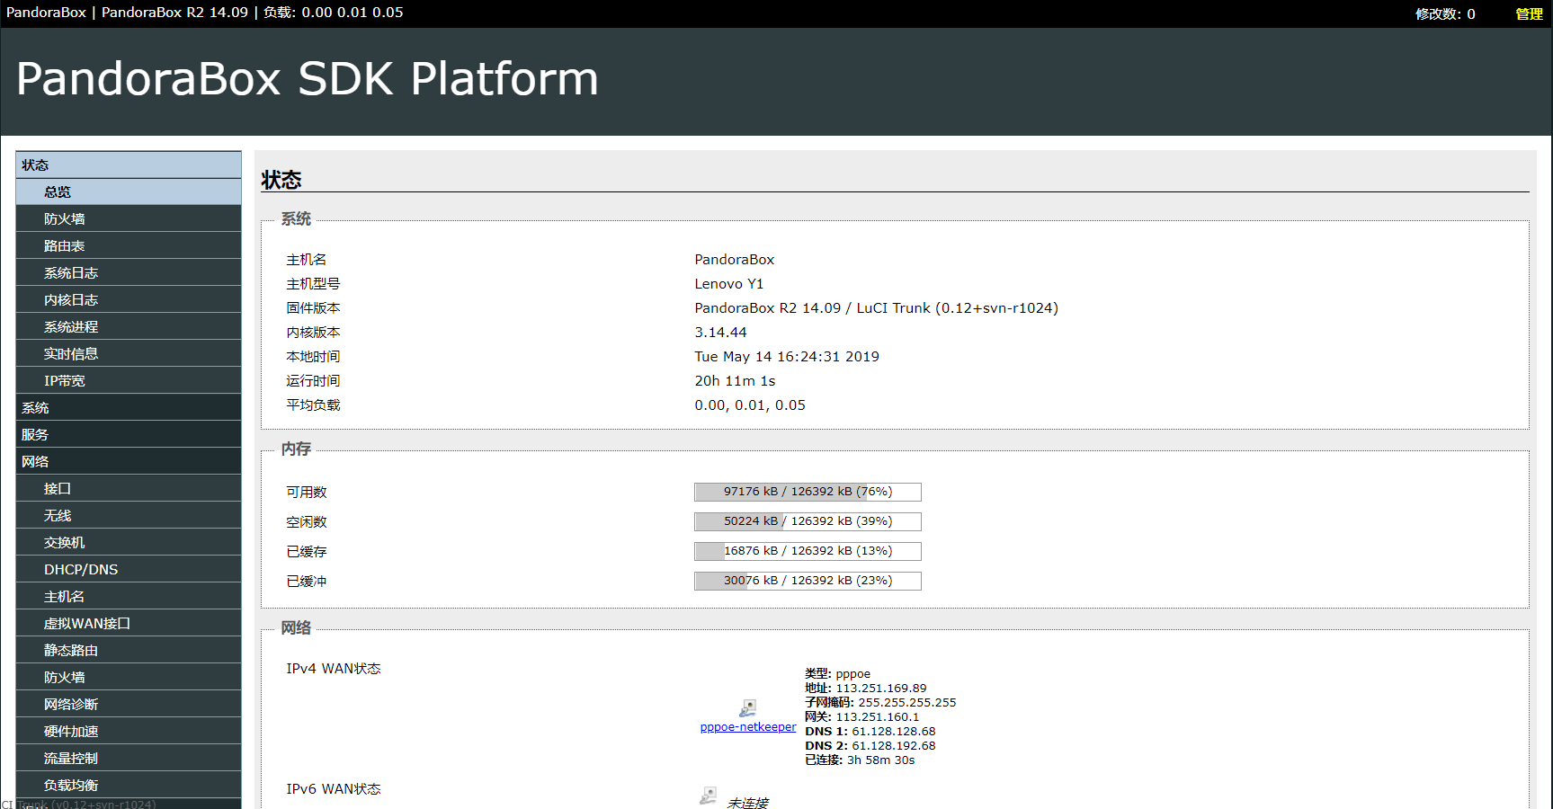Image resolution: width=1553 pixels, height=809 pixels.
Task: Click the 可用数 memory progress bar
Action: pos(807,492)
